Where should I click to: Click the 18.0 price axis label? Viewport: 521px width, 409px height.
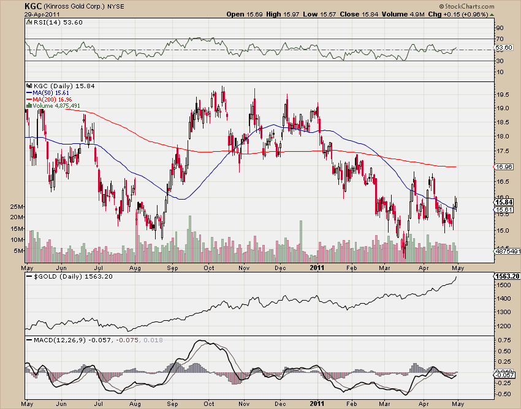coord(503,136)
